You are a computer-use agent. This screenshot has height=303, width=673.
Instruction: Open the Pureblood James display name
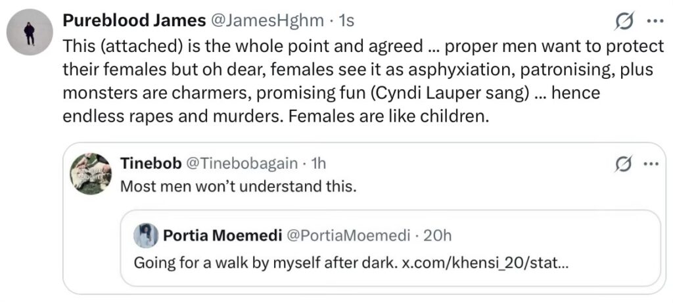pyautogui.click(x=133, y=21)
